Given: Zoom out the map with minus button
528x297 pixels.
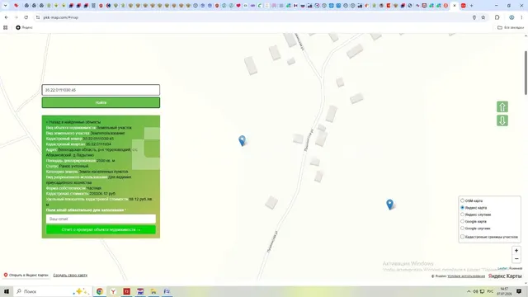Looking at the screenshot, I should point(516,258).
